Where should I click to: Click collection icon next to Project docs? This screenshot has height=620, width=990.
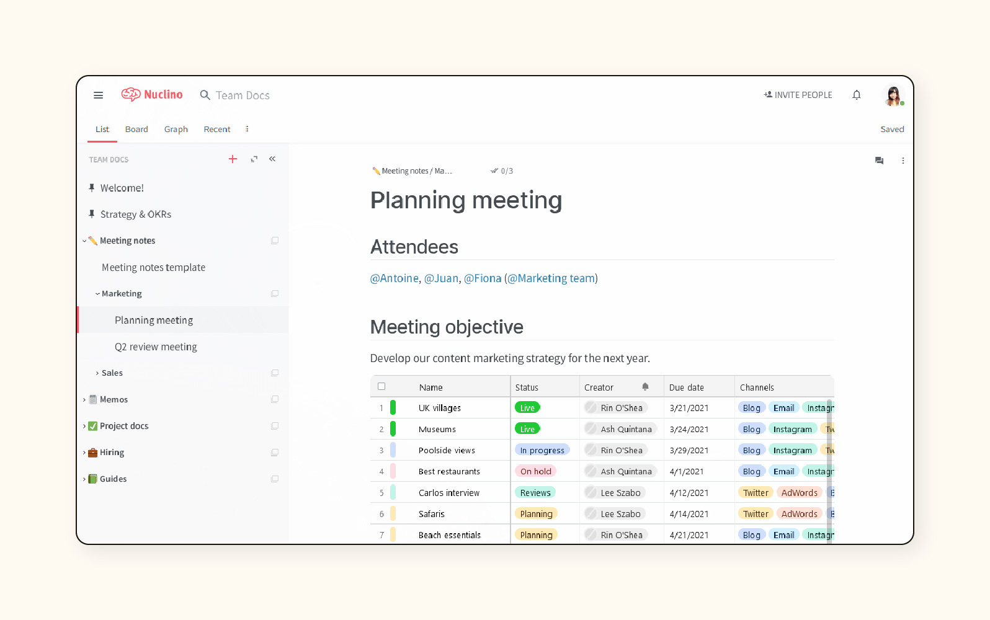click(275, 426)
